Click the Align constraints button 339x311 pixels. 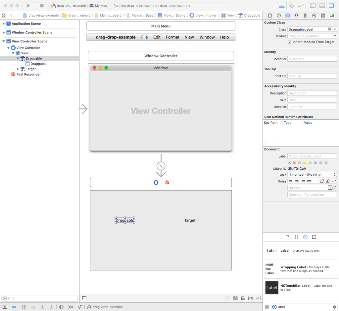coord(243,298)
